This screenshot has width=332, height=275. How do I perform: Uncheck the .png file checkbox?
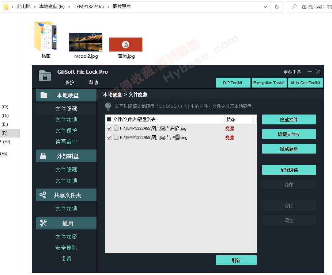[x=109, y=137]
